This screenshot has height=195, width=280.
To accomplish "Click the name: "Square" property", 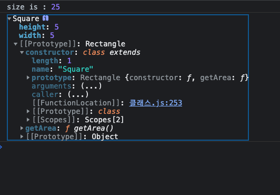I will 63,69.
